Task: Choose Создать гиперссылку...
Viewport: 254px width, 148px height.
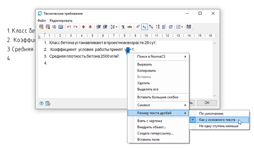Action: pyautogui.click(x=158, y=133)
